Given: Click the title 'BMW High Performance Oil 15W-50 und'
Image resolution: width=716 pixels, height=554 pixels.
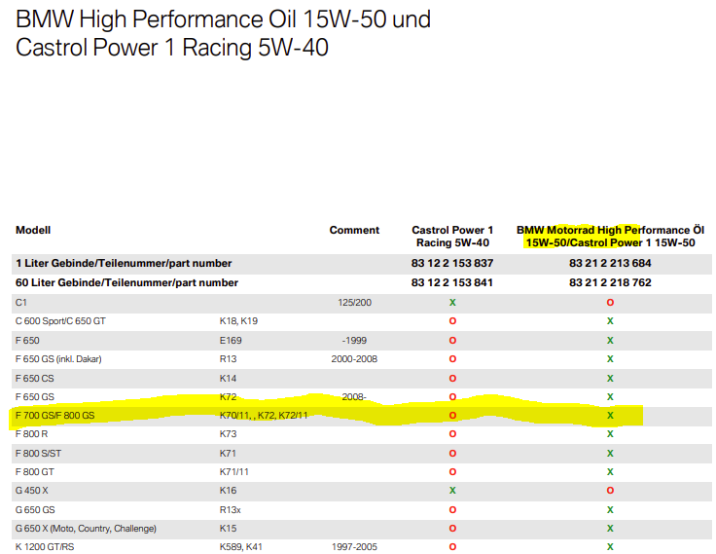Looking at the screenshot, I should tap(224, 19).
